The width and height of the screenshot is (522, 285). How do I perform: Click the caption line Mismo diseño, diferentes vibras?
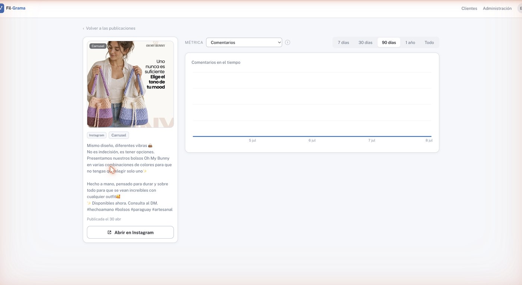120,145
